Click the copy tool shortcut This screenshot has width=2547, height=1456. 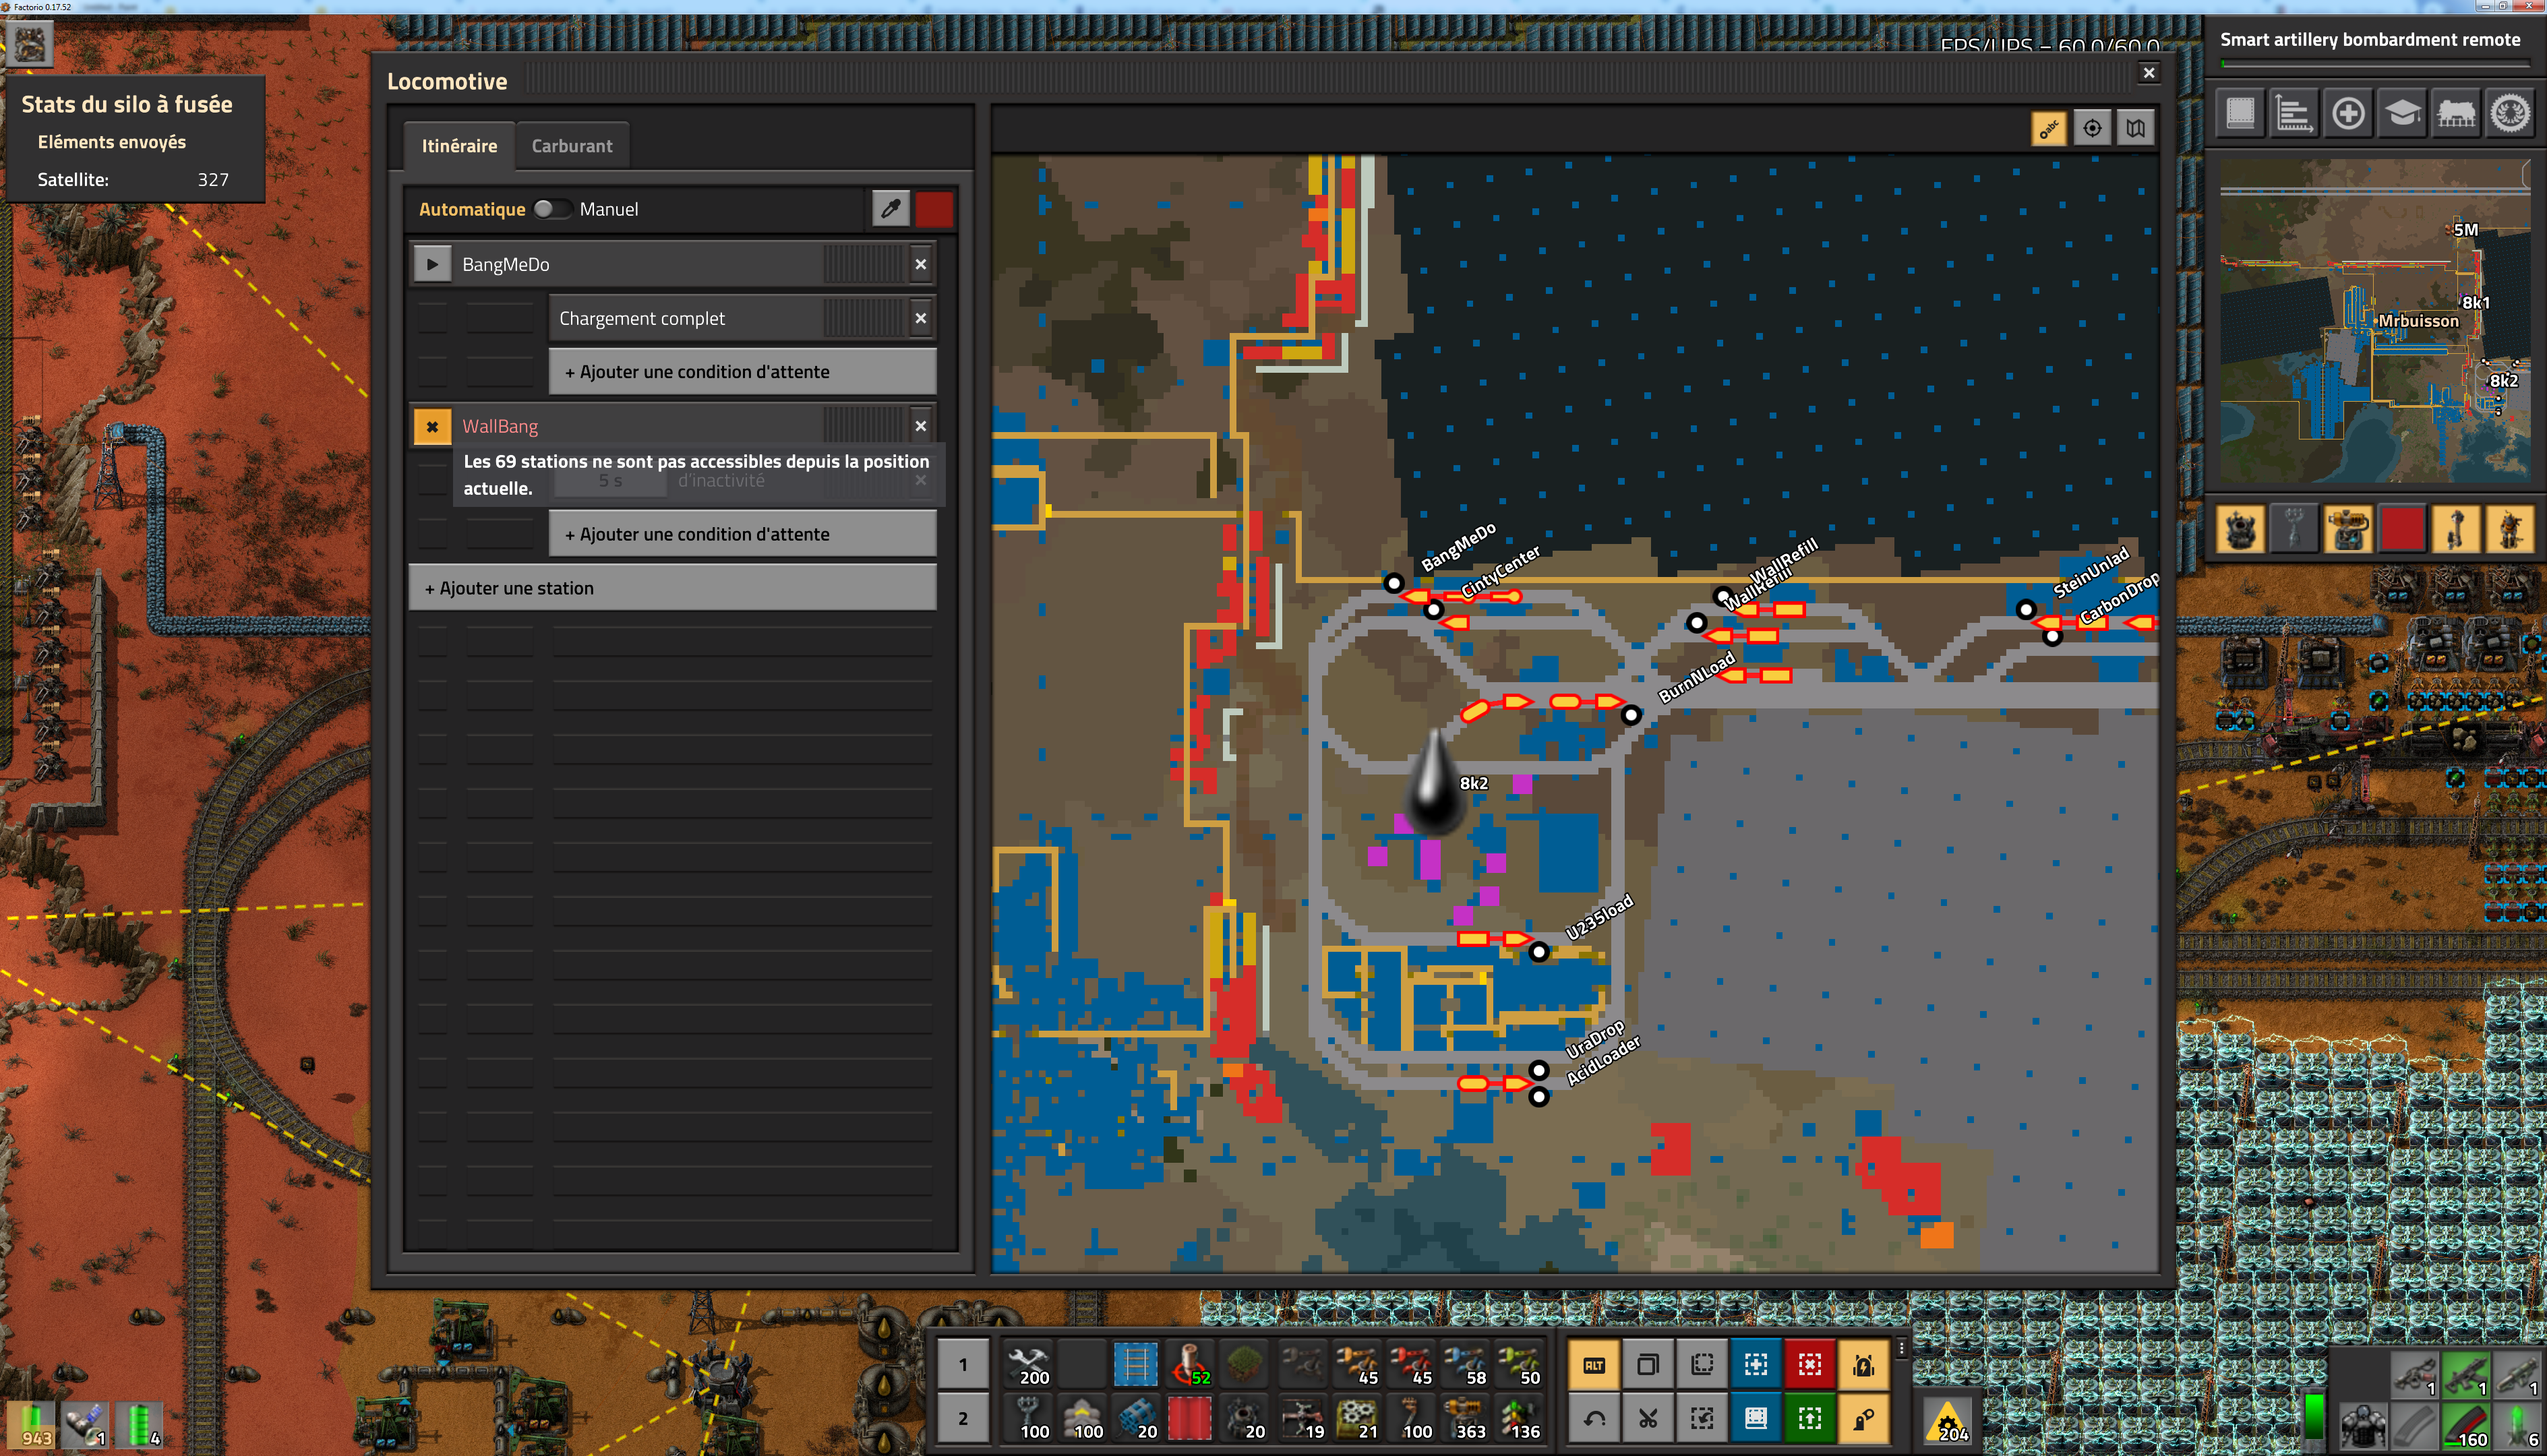[1648, 1364]
